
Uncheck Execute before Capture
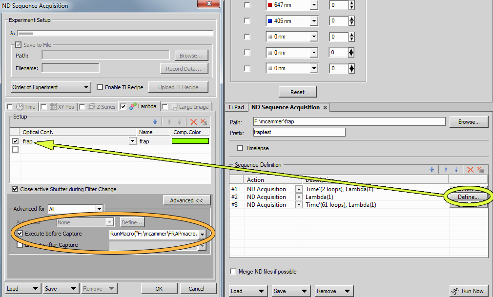[x=20, y=234]
